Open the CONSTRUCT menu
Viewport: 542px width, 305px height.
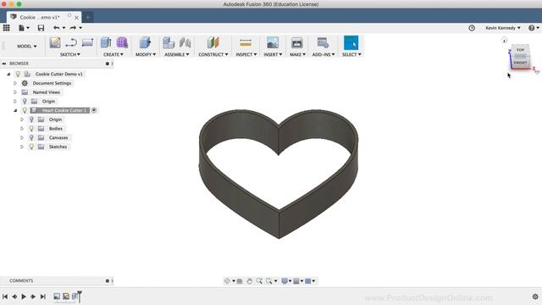tap(213, 54)
